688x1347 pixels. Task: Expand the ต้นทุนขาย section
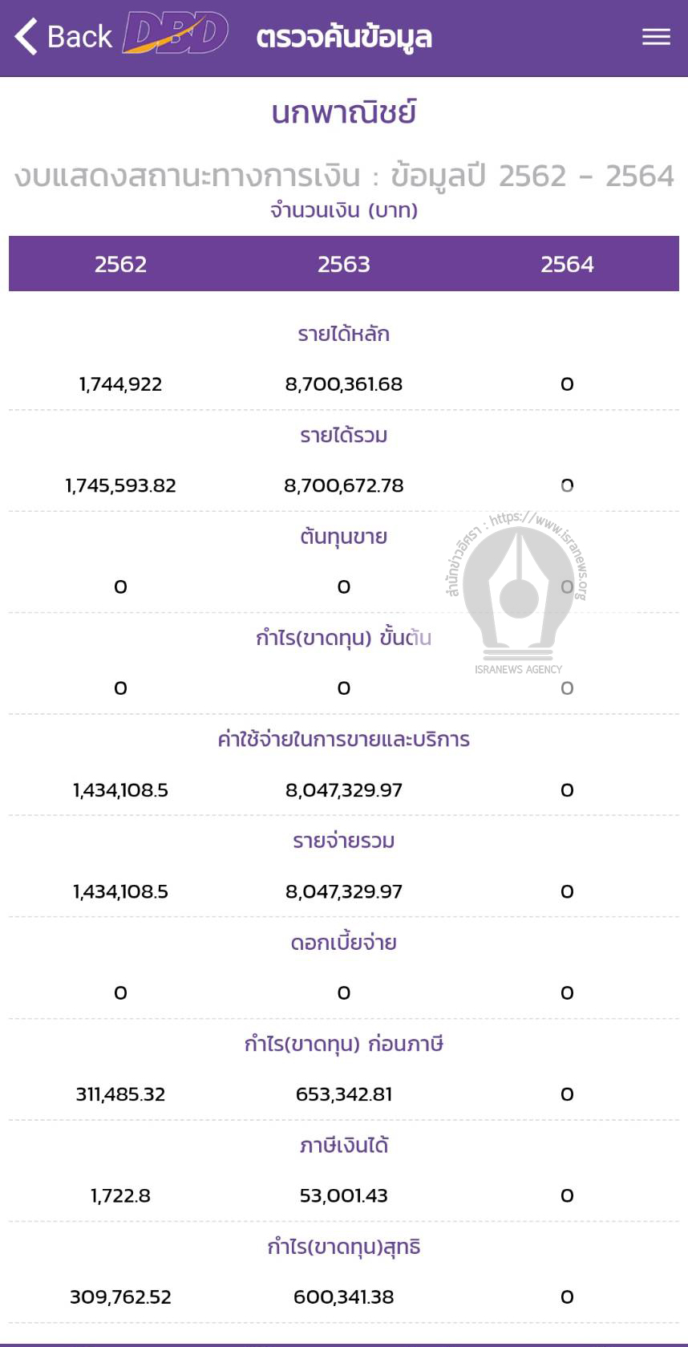click(343, 537)
